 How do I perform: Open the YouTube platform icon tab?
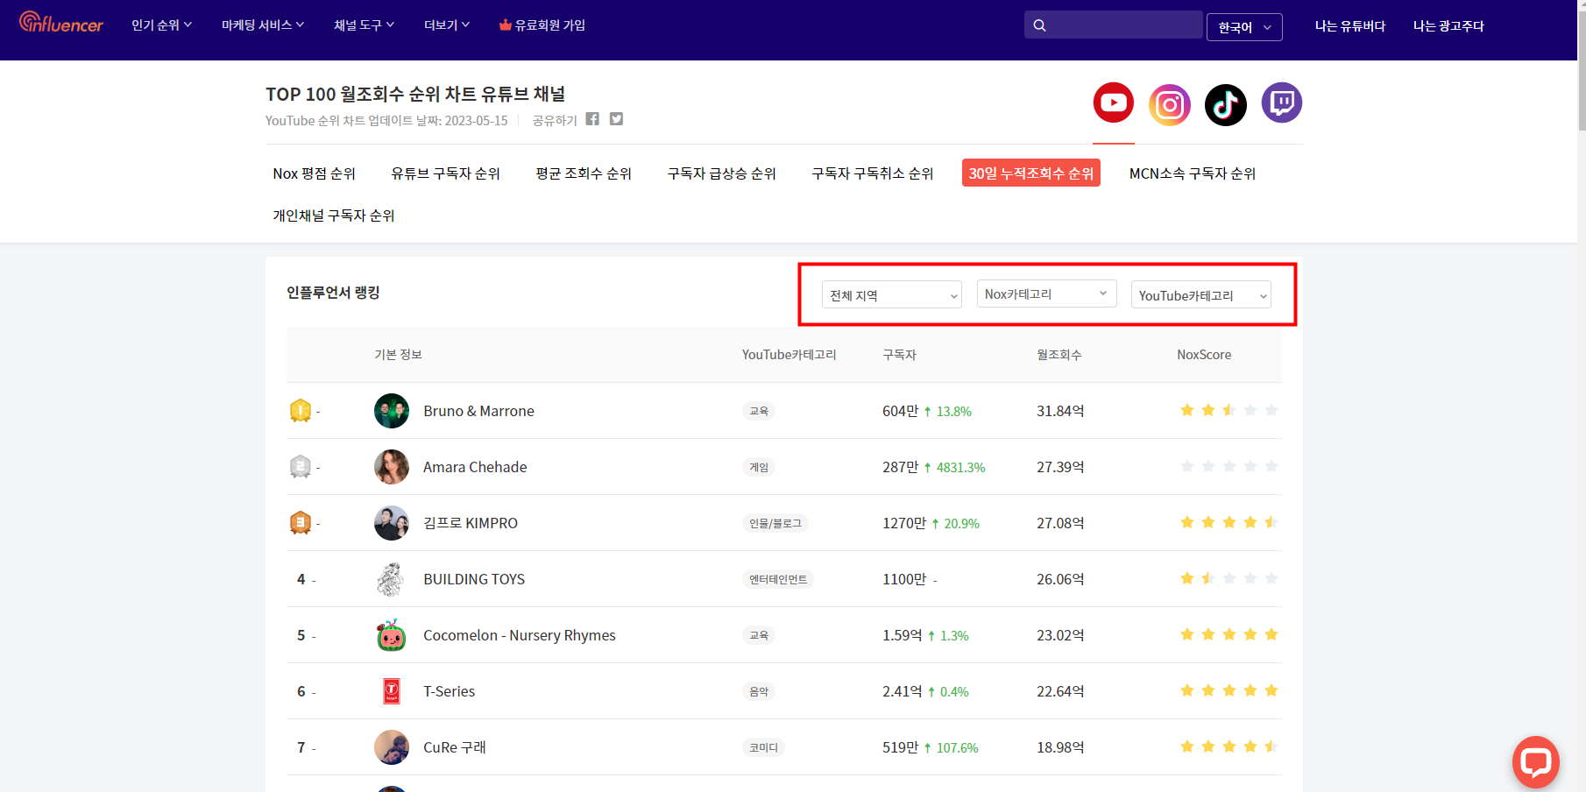(x=1113, y=103)
